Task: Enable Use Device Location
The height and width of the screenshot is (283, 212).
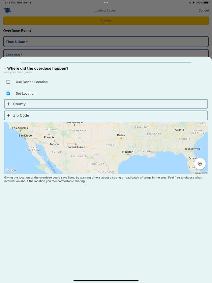Action: 8,81
